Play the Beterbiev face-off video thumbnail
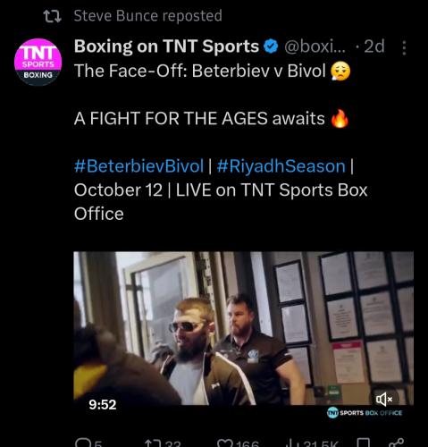This screenshot has width=428, height=447. 243,328
